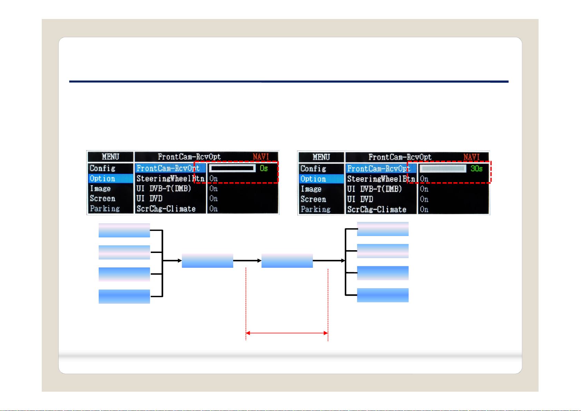Select the highlighted FrontCam-RcvOpt row in the 30s menu
Viewport: 581px width, 411px height.
pos(381,169)
